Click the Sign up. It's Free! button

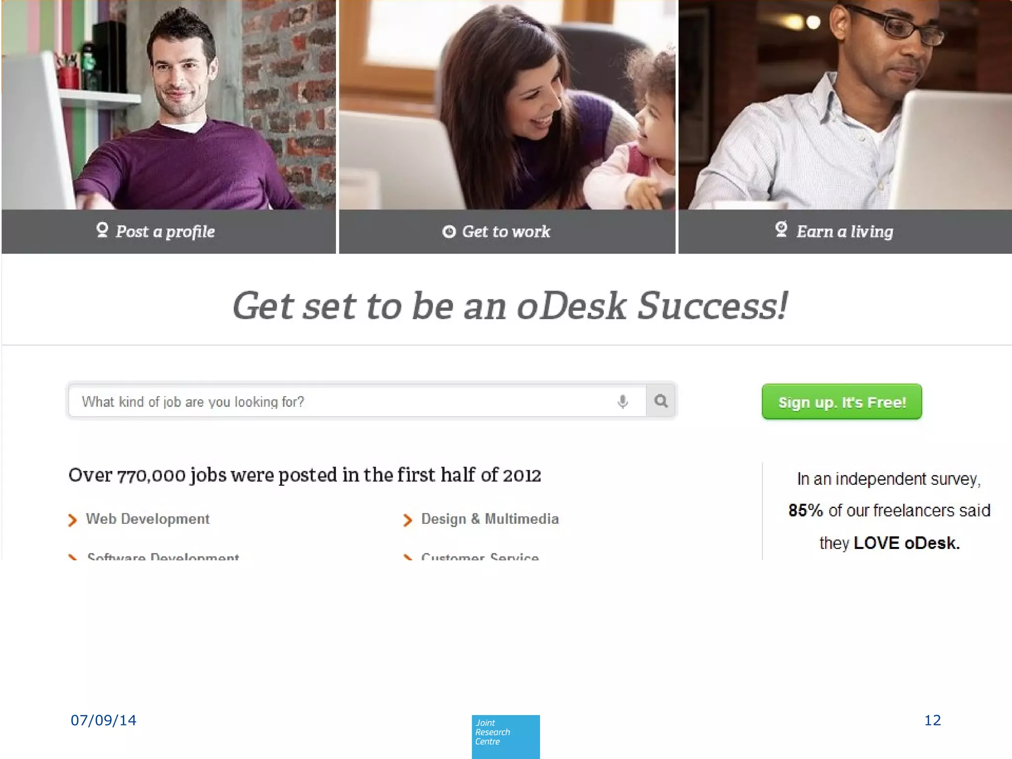842,402
